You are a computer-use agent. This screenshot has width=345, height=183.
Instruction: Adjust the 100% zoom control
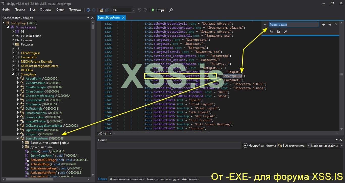tap(104, 133)
